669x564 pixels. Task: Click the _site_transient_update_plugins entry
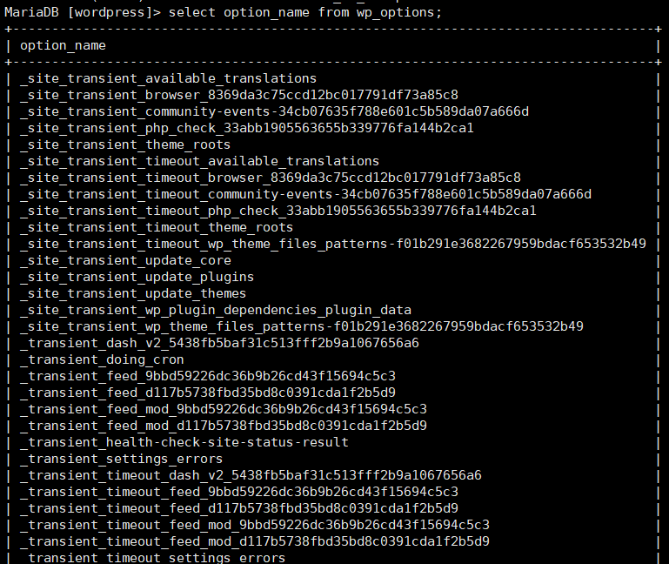(137, 277)
